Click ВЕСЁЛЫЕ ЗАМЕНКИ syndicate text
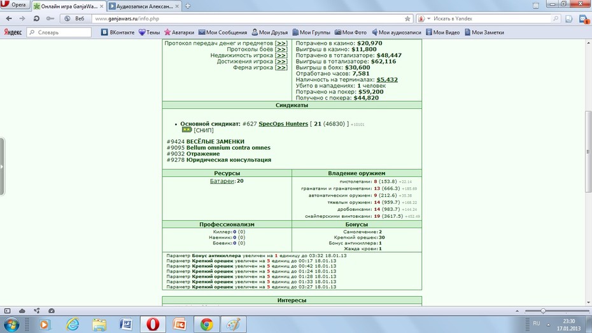592x333 pixels. 215,141
